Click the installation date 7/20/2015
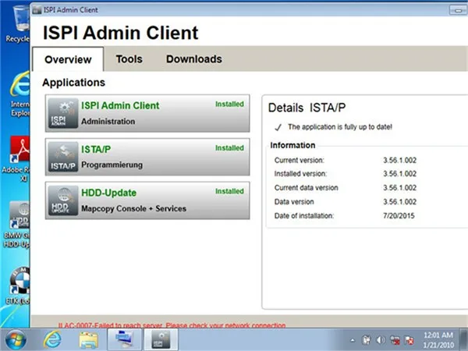The image size is (468, 351). (399, 215)
